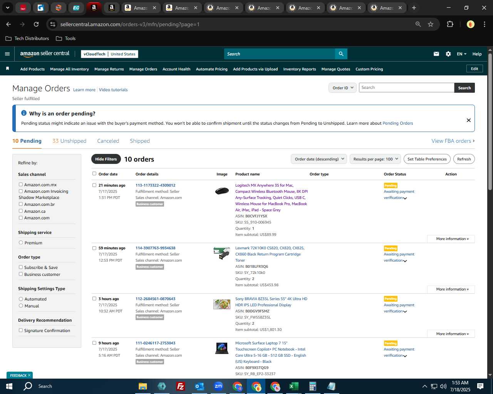493x394 pixels.
Task: Open Calculator from the taskbar
Action: click(312, 386)
